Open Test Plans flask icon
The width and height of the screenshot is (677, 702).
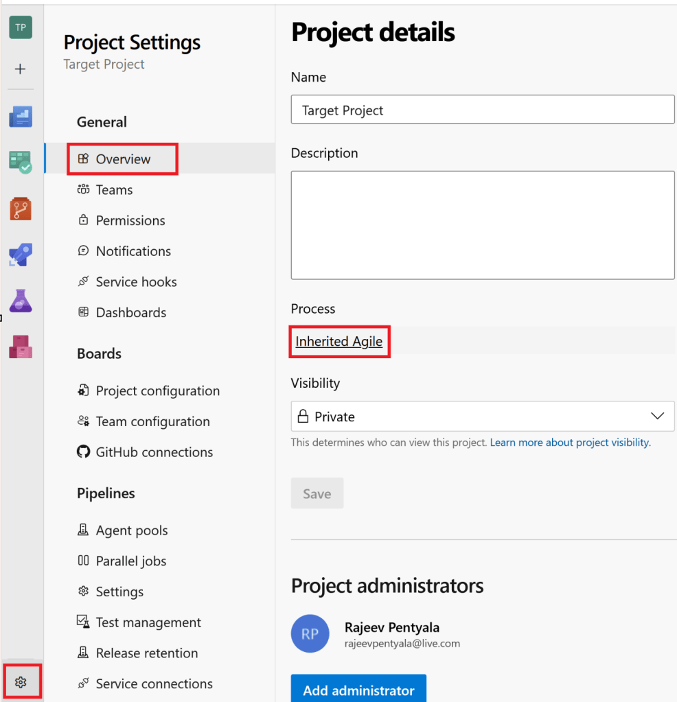20,301
